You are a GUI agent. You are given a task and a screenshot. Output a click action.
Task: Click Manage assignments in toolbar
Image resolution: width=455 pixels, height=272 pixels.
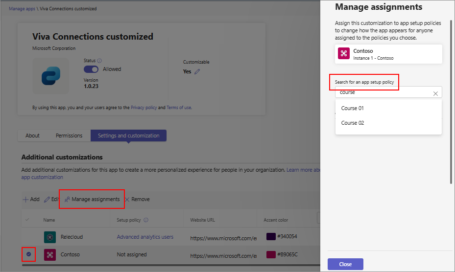coord(92,199)
